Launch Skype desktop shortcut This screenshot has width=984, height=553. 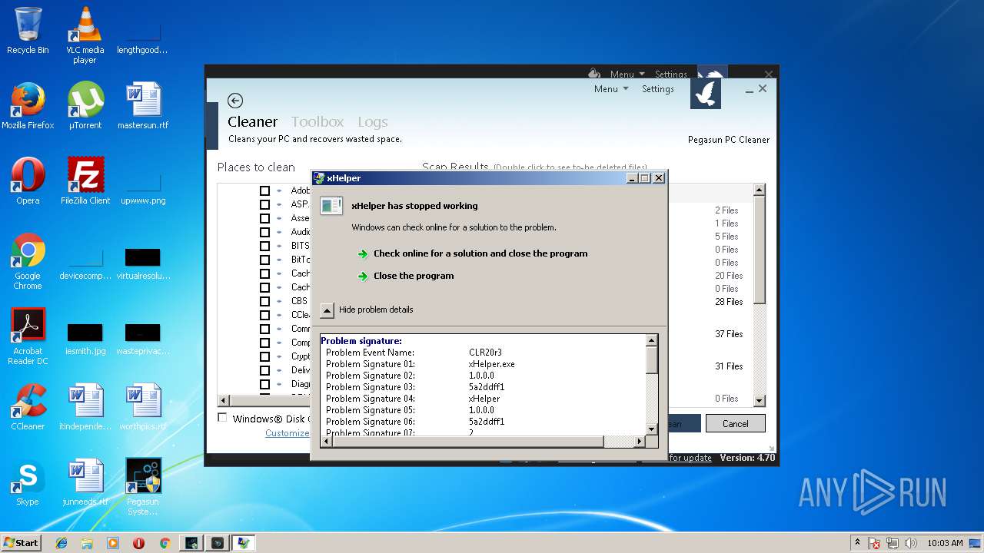click(28, 482)
